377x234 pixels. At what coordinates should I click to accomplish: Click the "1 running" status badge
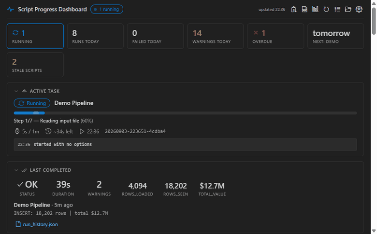107,9
